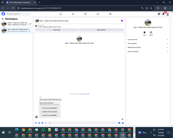Open the account profile avatar menu
Viewport: 173px width, 138px height.
(x=168, y=14)
